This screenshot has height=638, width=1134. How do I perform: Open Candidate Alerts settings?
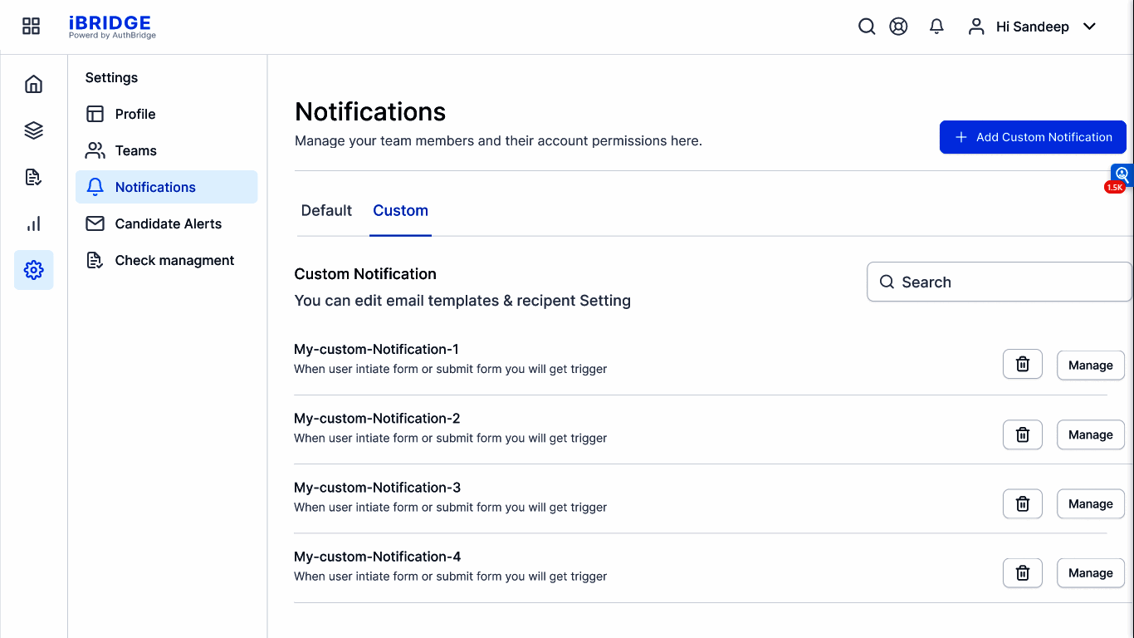click(168, 224)
